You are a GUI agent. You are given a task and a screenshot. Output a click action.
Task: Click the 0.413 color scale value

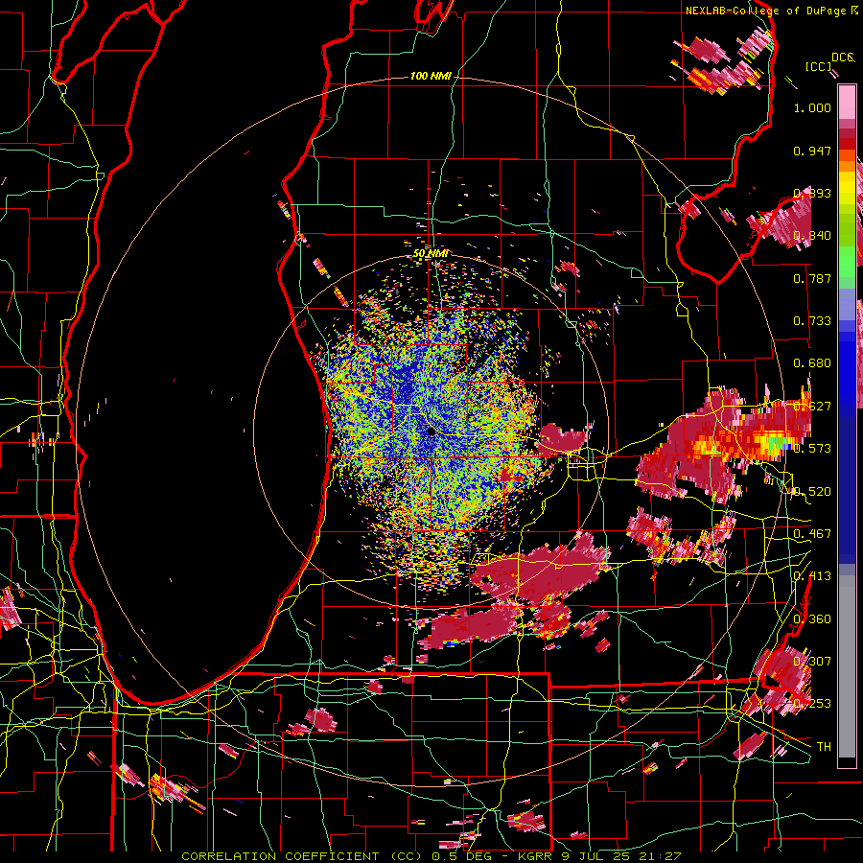(812, 576)
